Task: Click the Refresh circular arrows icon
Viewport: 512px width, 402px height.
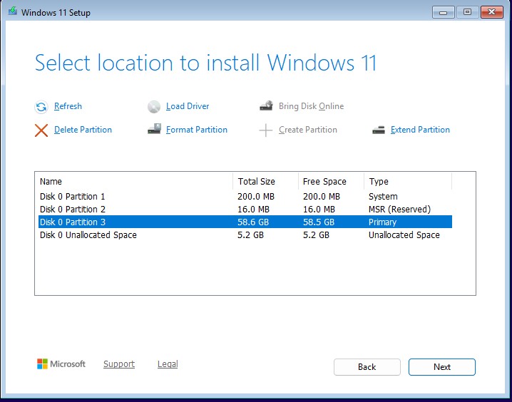Action: click(41, 107)
